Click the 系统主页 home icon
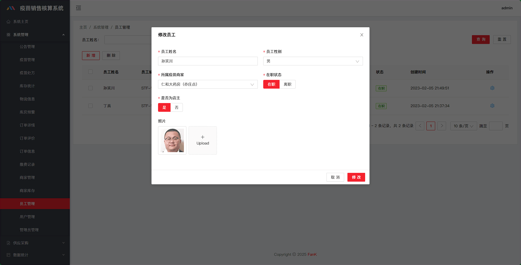Image resolution: width=521 pixels, height=265 pixels. pos(8,22)
